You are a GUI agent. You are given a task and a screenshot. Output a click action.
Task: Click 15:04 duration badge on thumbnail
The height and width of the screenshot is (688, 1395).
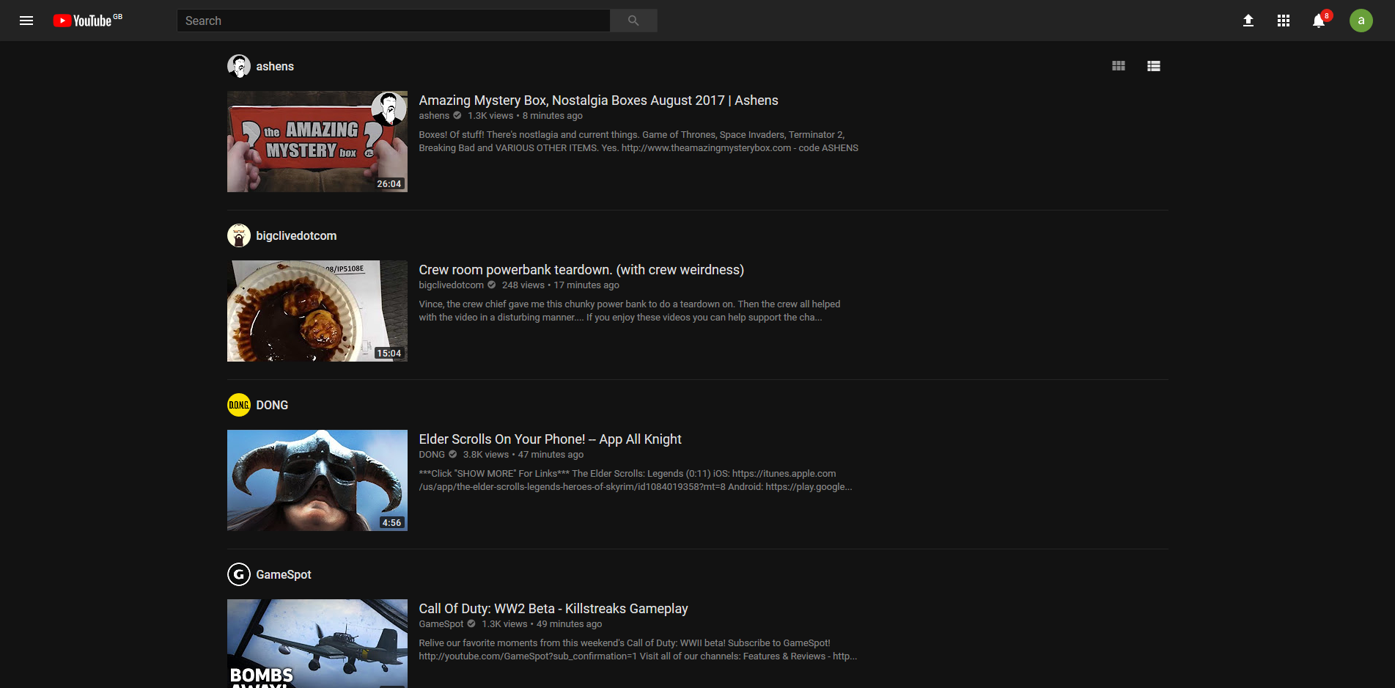[x=389, y=354]
